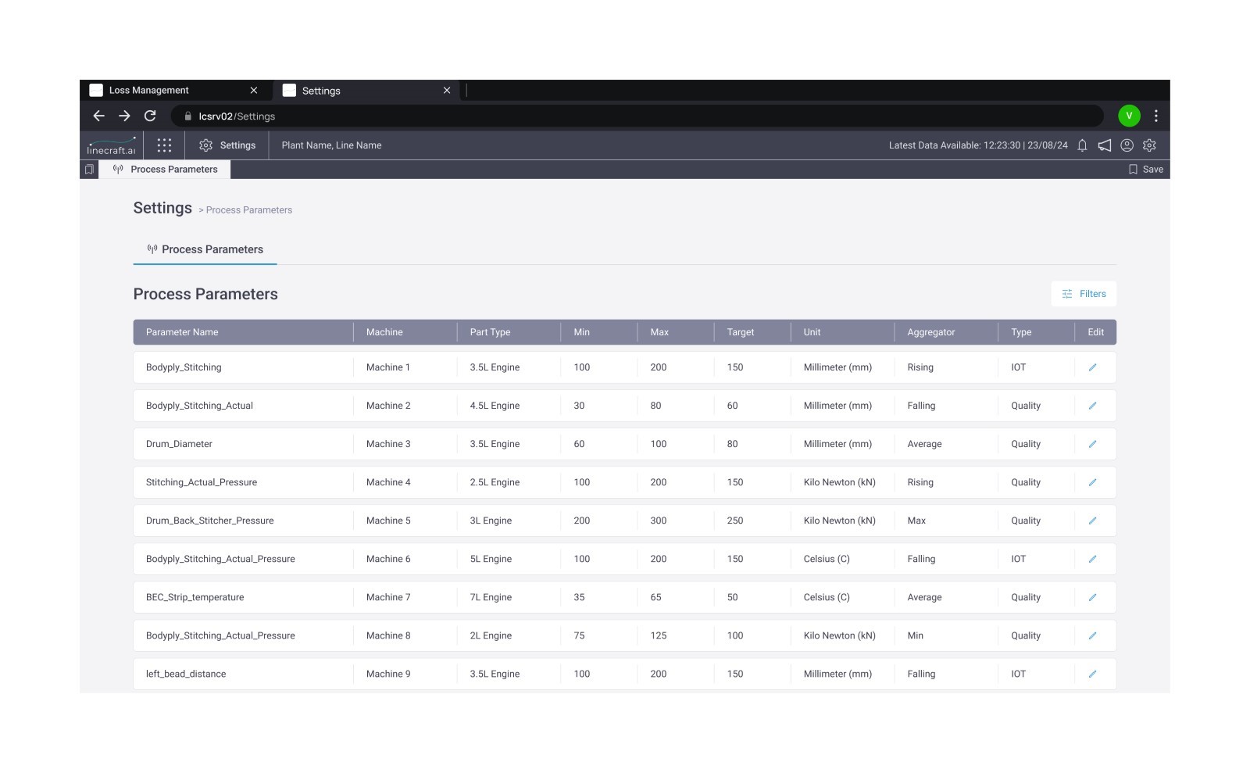Click the Process Parameters breadcrumb link
This screenshot has height=773, width=1250.
[249, 210]
